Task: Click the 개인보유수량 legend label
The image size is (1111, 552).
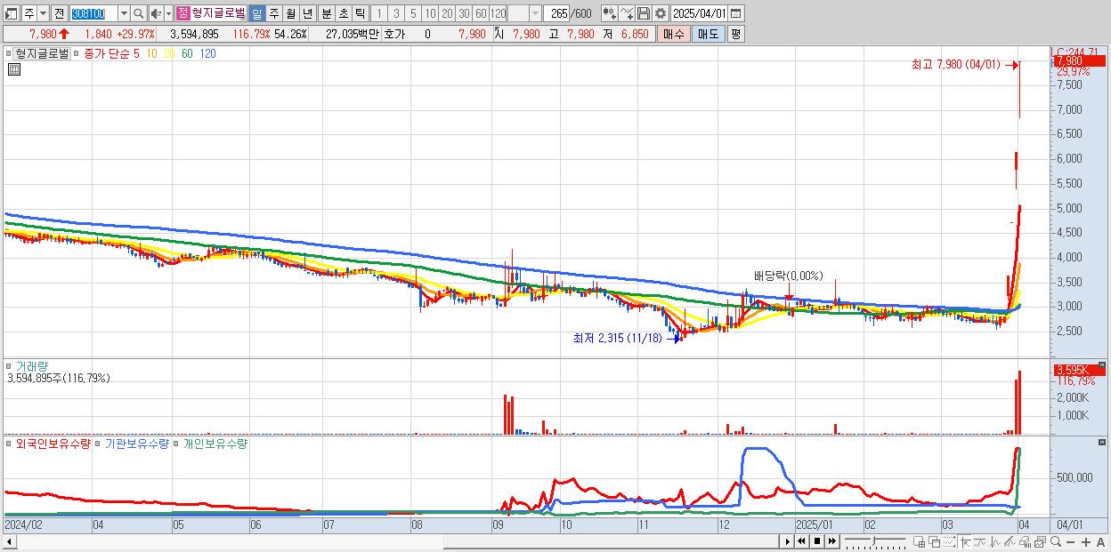Action: (x=215, y=443)
